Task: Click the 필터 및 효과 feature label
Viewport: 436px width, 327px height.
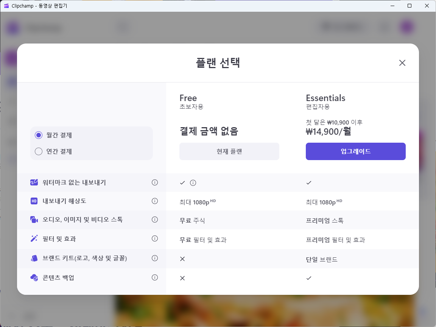Action: 59,239
